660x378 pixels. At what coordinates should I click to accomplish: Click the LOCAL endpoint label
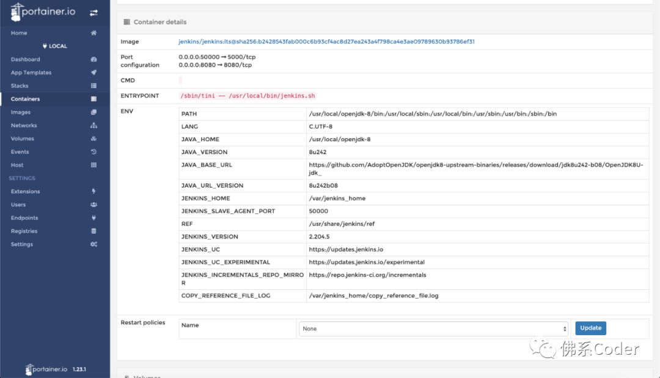point(58,46)
